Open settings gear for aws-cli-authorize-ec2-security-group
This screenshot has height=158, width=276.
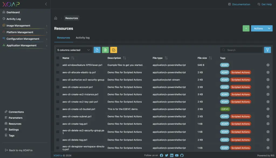pos(268,80)
